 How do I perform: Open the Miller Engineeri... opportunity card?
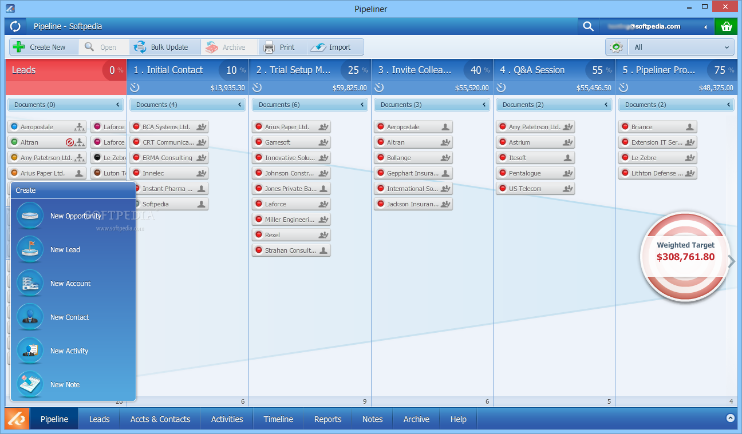[x=291, y=220]
